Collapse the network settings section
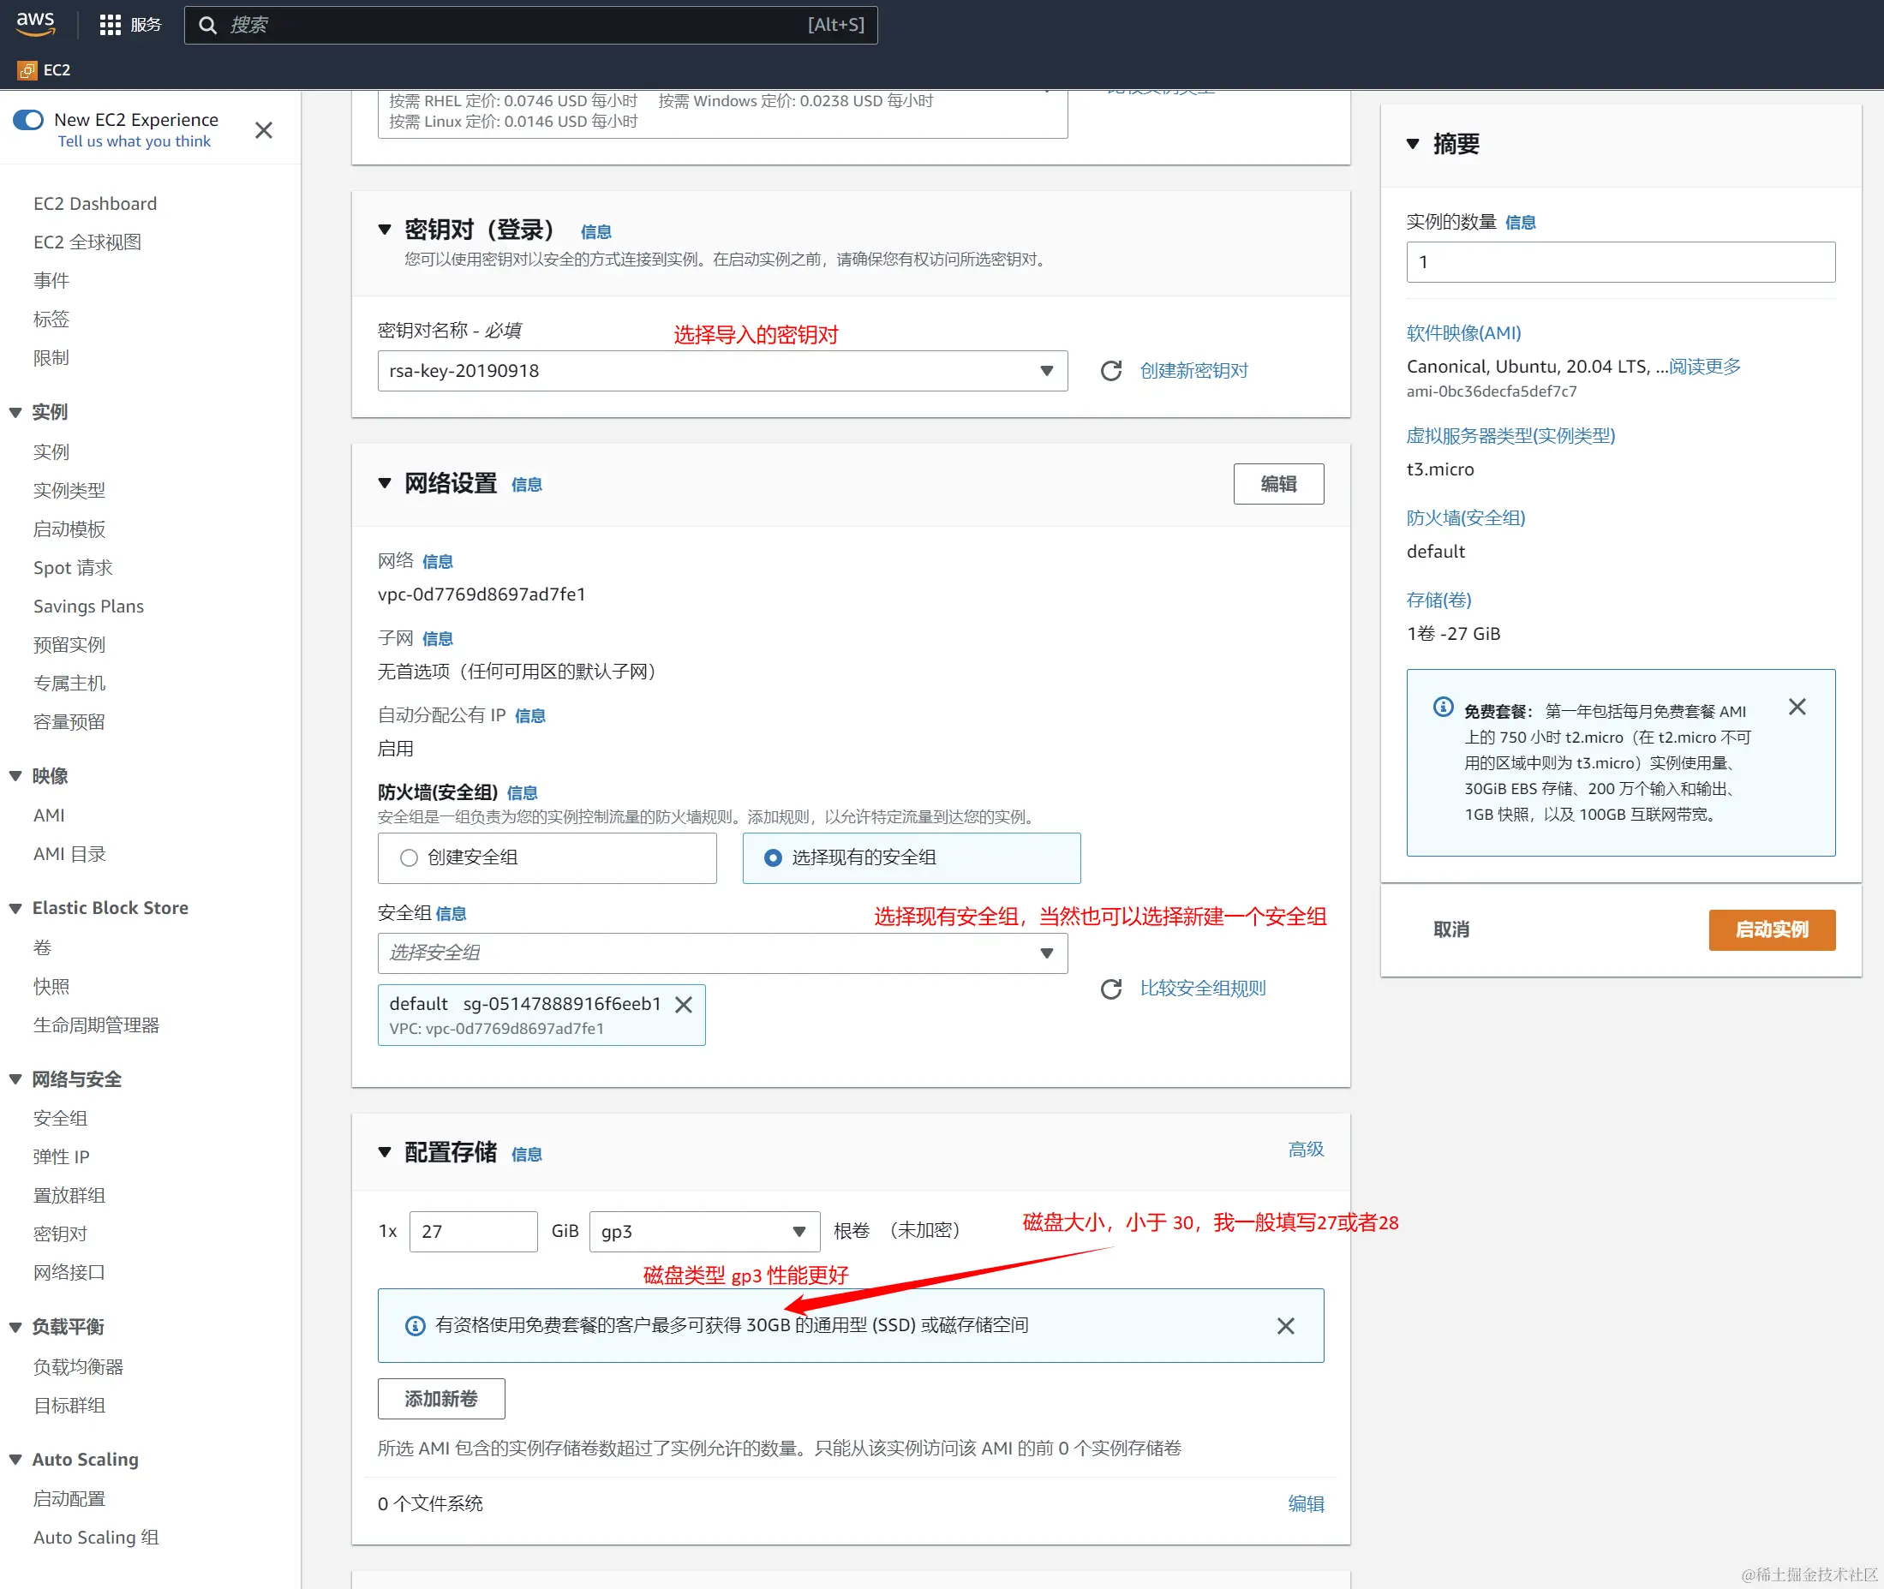Viewport: 1884px width, 1589px height. 385,484
